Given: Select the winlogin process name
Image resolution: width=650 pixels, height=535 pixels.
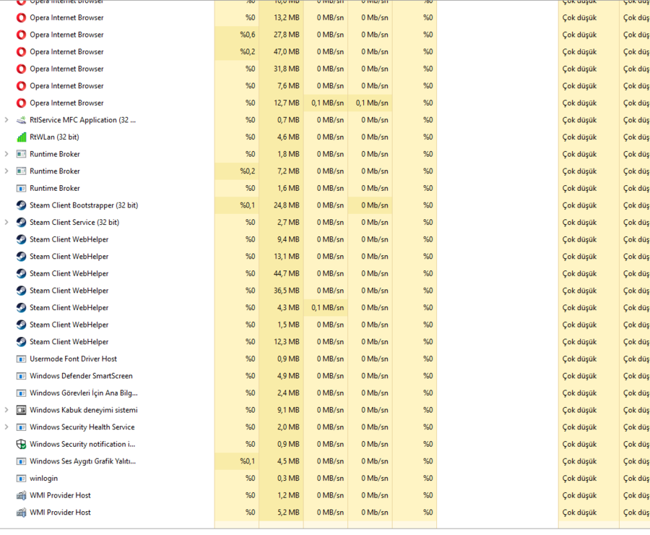Looking at the screenshot, I should pos(43,479).
